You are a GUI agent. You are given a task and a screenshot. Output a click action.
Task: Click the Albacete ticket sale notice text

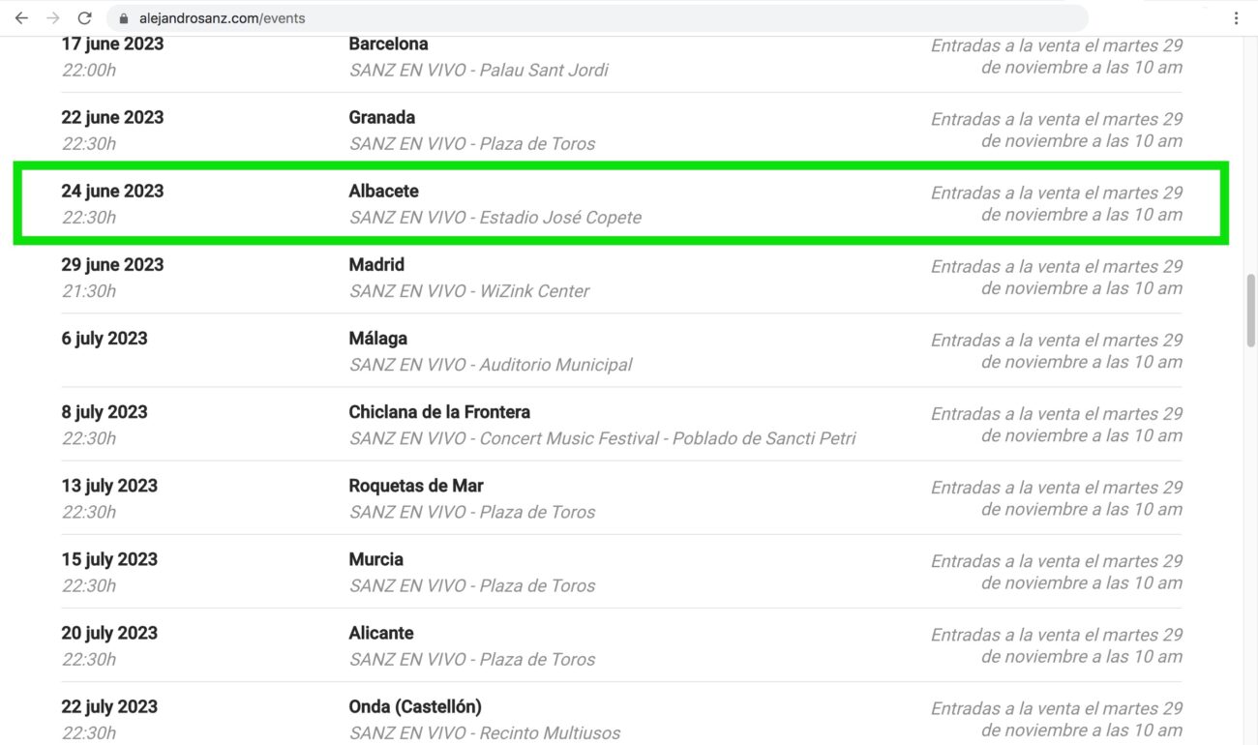[1057, 203]
